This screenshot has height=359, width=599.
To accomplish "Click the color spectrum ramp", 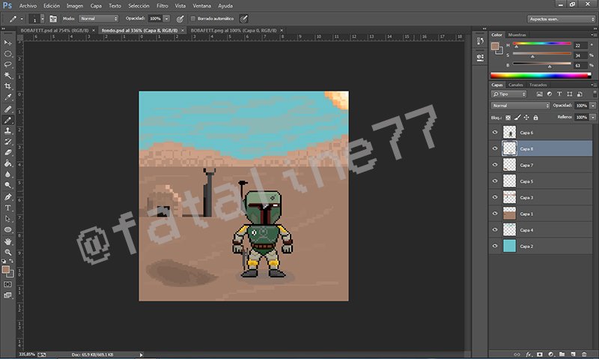I will click(x=541, y=76).
